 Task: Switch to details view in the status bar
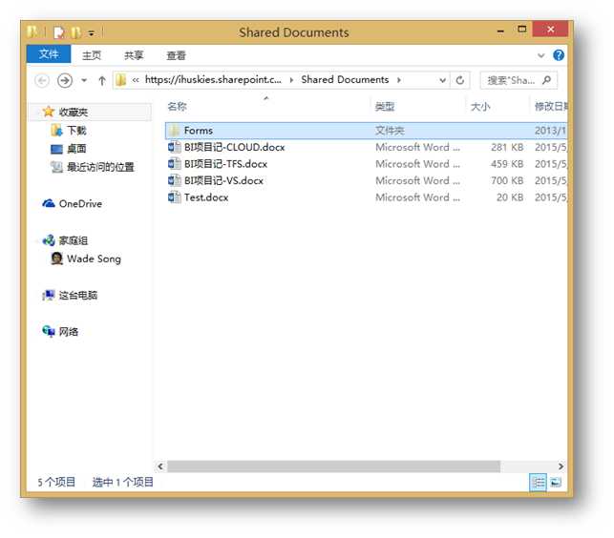tap(538, 483)
